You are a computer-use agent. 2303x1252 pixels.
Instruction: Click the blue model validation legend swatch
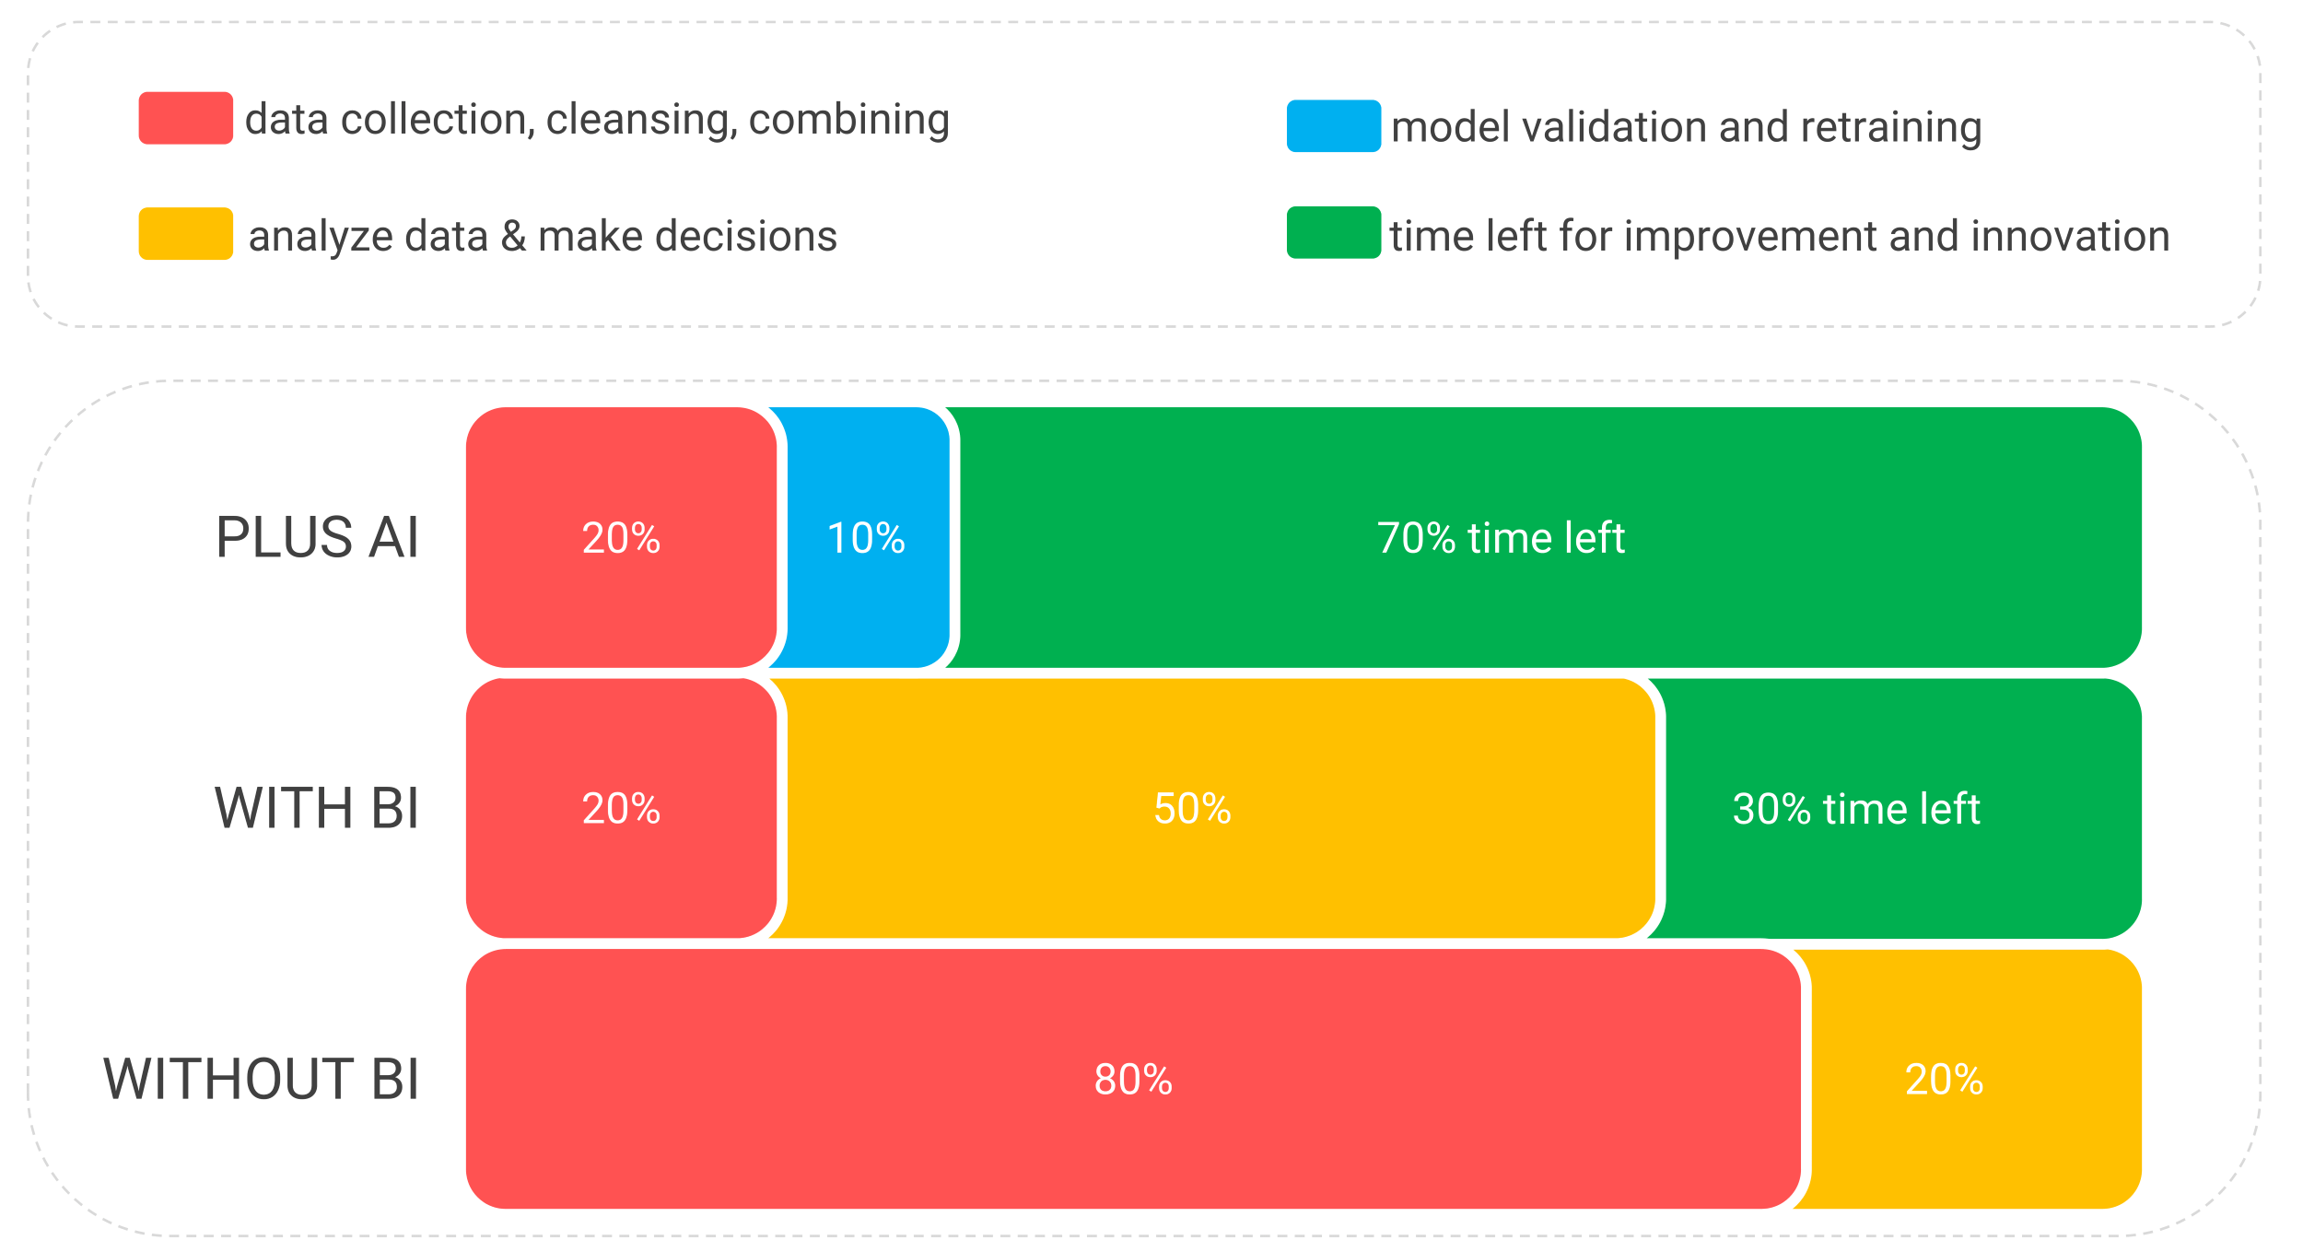click(1333, 126)
